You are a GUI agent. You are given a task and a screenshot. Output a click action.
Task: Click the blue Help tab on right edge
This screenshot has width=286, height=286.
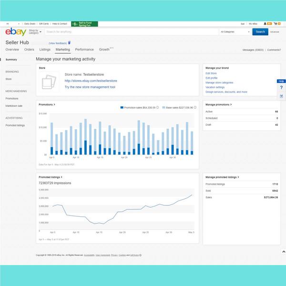click(281, 81)
